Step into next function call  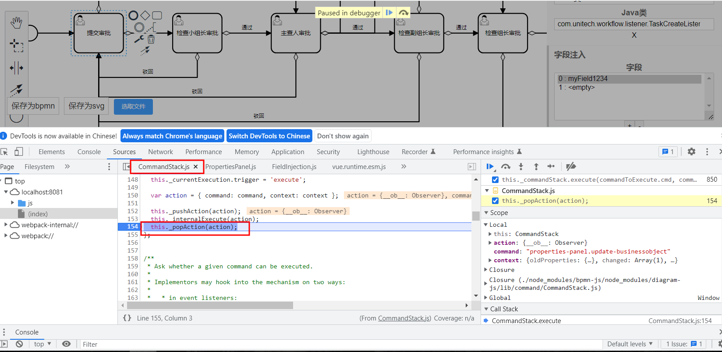coord(521,166)
